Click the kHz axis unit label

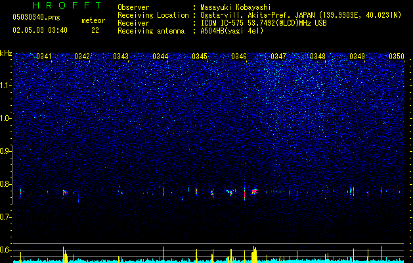6,53
